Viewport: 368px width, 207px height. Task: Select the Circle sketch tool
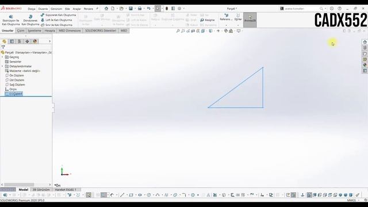coord(149,195)
